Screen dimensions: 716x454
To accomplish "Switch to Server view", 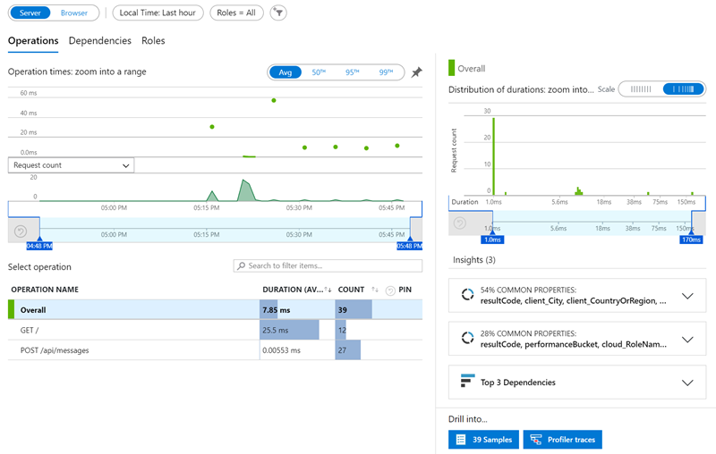I will pyautogui.click(x=30, y=13).
